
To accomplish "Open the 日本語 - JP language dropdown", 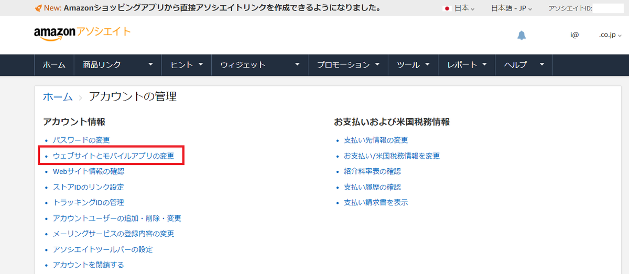I will [x=512, y=8].
